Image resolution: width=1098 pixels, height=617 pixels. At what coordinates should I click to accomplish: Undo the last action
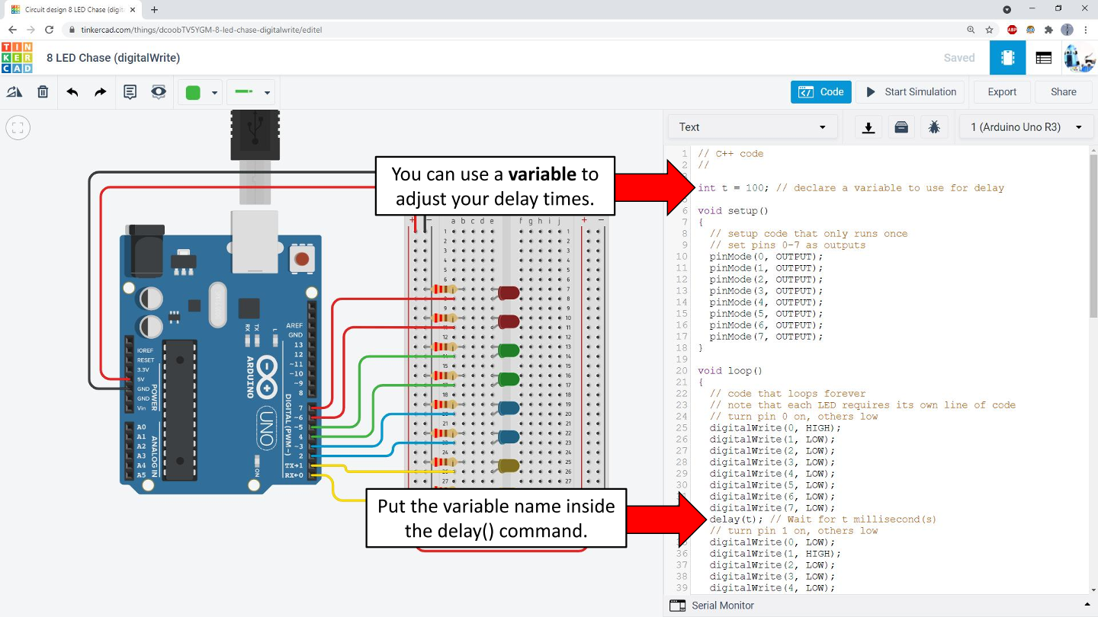coord(72,92)
